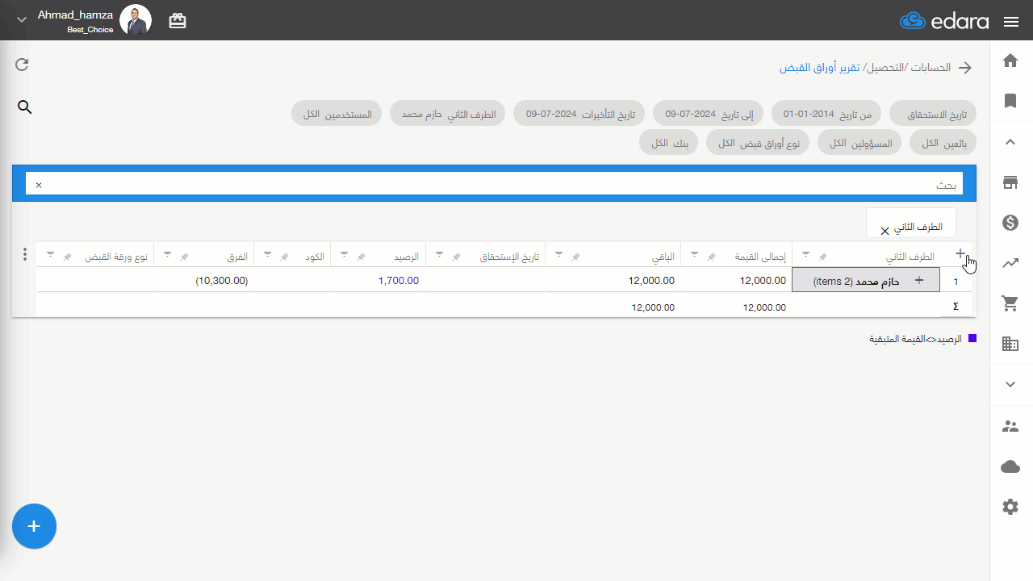Open filter for الطرف الثاني column
This screenshot has width=1033, height=581.
tap(805, 255)
